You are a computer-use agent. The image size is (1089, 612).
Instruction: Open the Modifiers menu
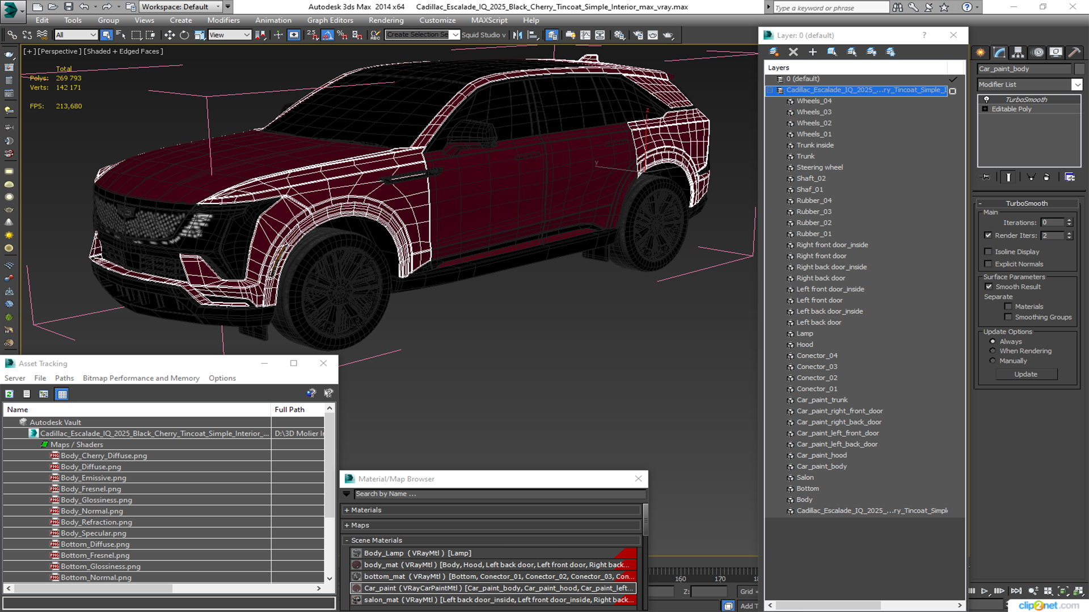(x=223, y=20)
